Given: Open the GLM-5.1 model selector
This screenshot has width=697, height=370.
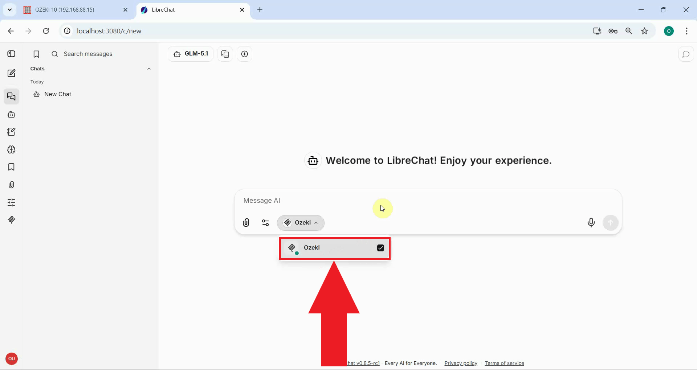Looking at the screenshot, I should pos(191,54).
